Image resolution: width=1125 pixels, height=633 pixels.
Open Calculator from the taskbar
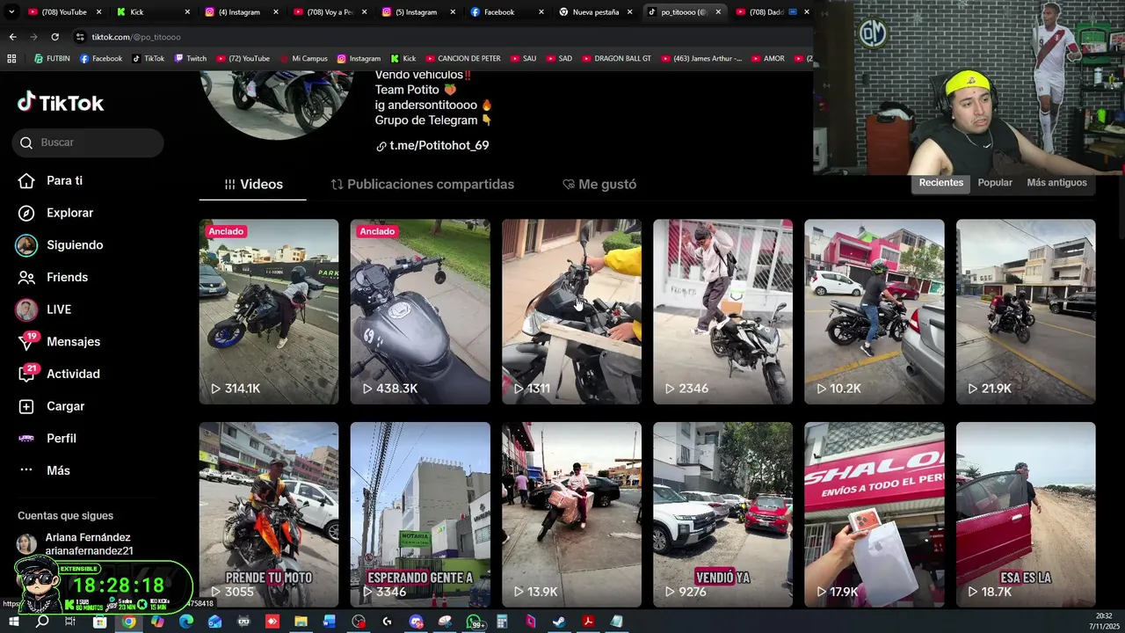click(502, 622)
